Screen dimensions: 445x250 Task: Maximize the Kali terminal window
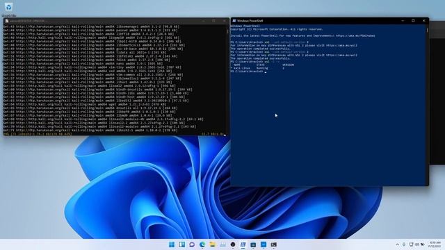[x=213, y=21]
